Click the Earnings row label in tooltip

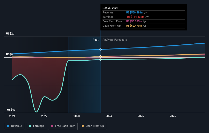(108, 17)
